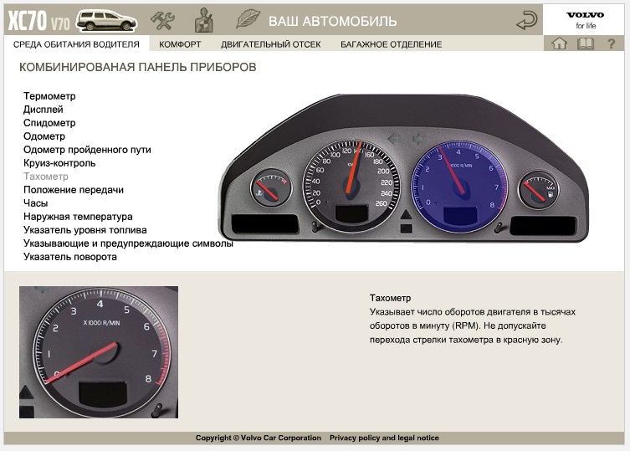Open Privacy policy and legal notice
The image size is (630, 451).
coord(384,438)
